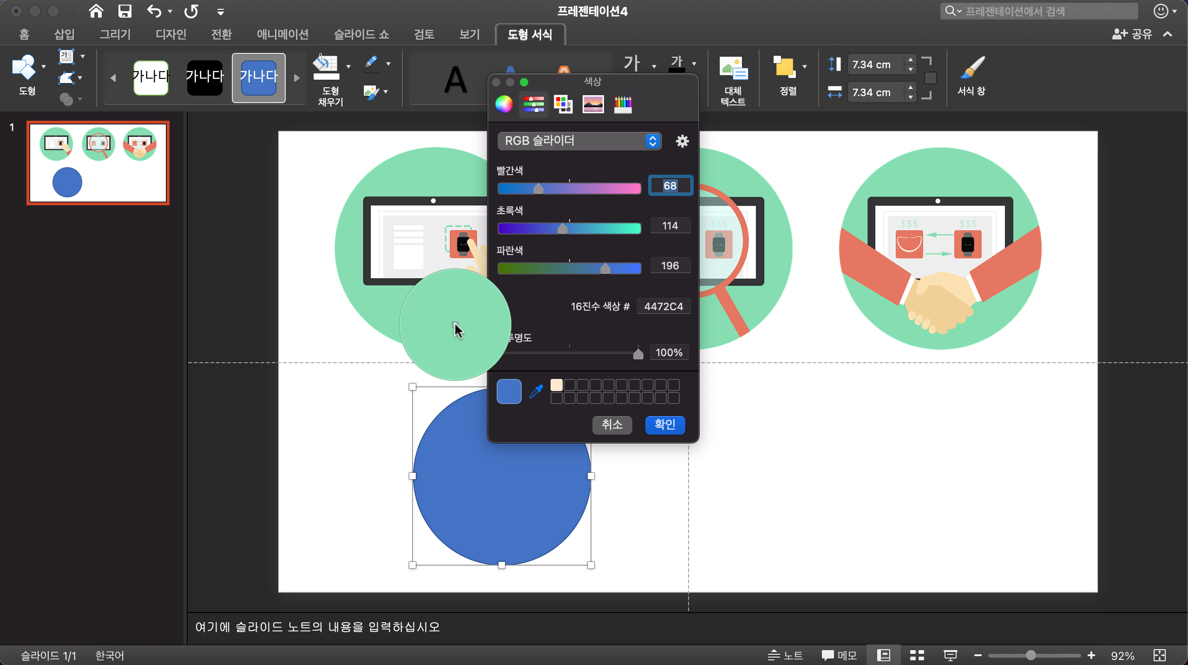Image resolution: width=1188 pixels, height=665 pixels.
Task: Click the Alt Text icon
Action: pyautogui.click(x=733, y=68)
